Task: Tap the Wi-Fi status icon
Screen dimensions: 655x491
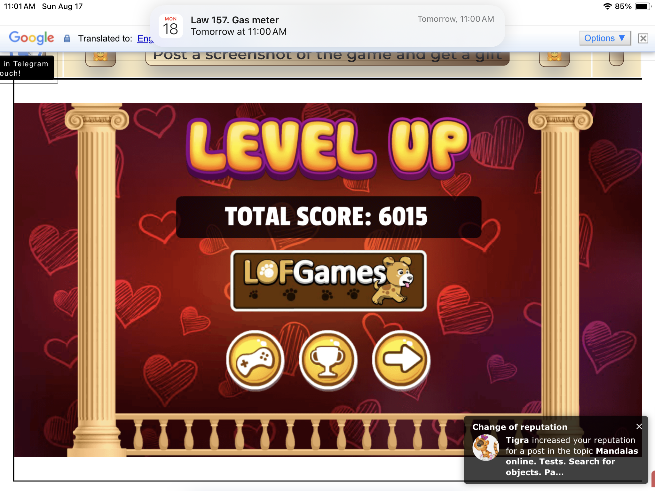Action: (607, 6)
